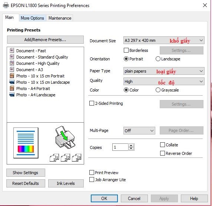Tick the Collate checkbox
Image resolution: width=212 pixels, height=206 pixels.
[162, 144]
